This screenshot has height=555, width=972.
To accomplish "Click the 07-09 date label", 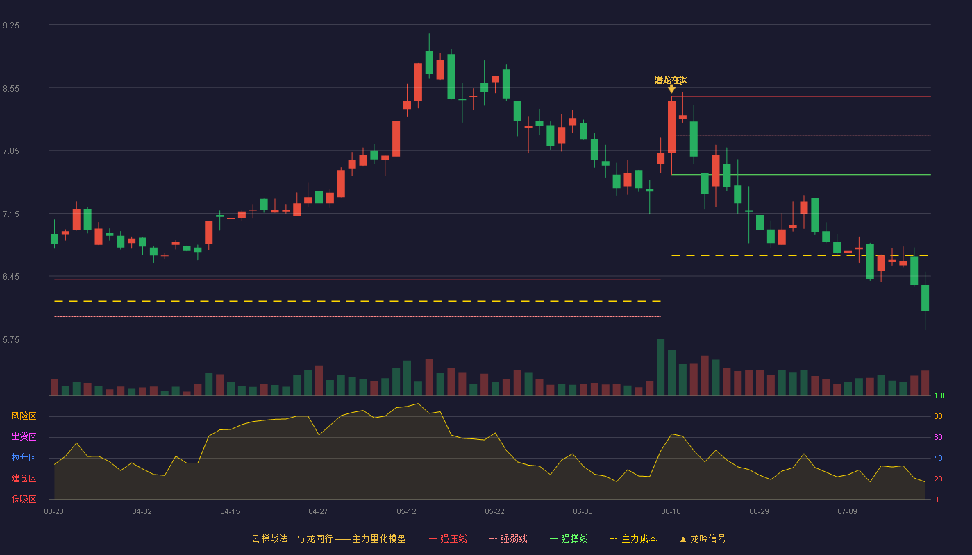I will (x=848, y=511).
